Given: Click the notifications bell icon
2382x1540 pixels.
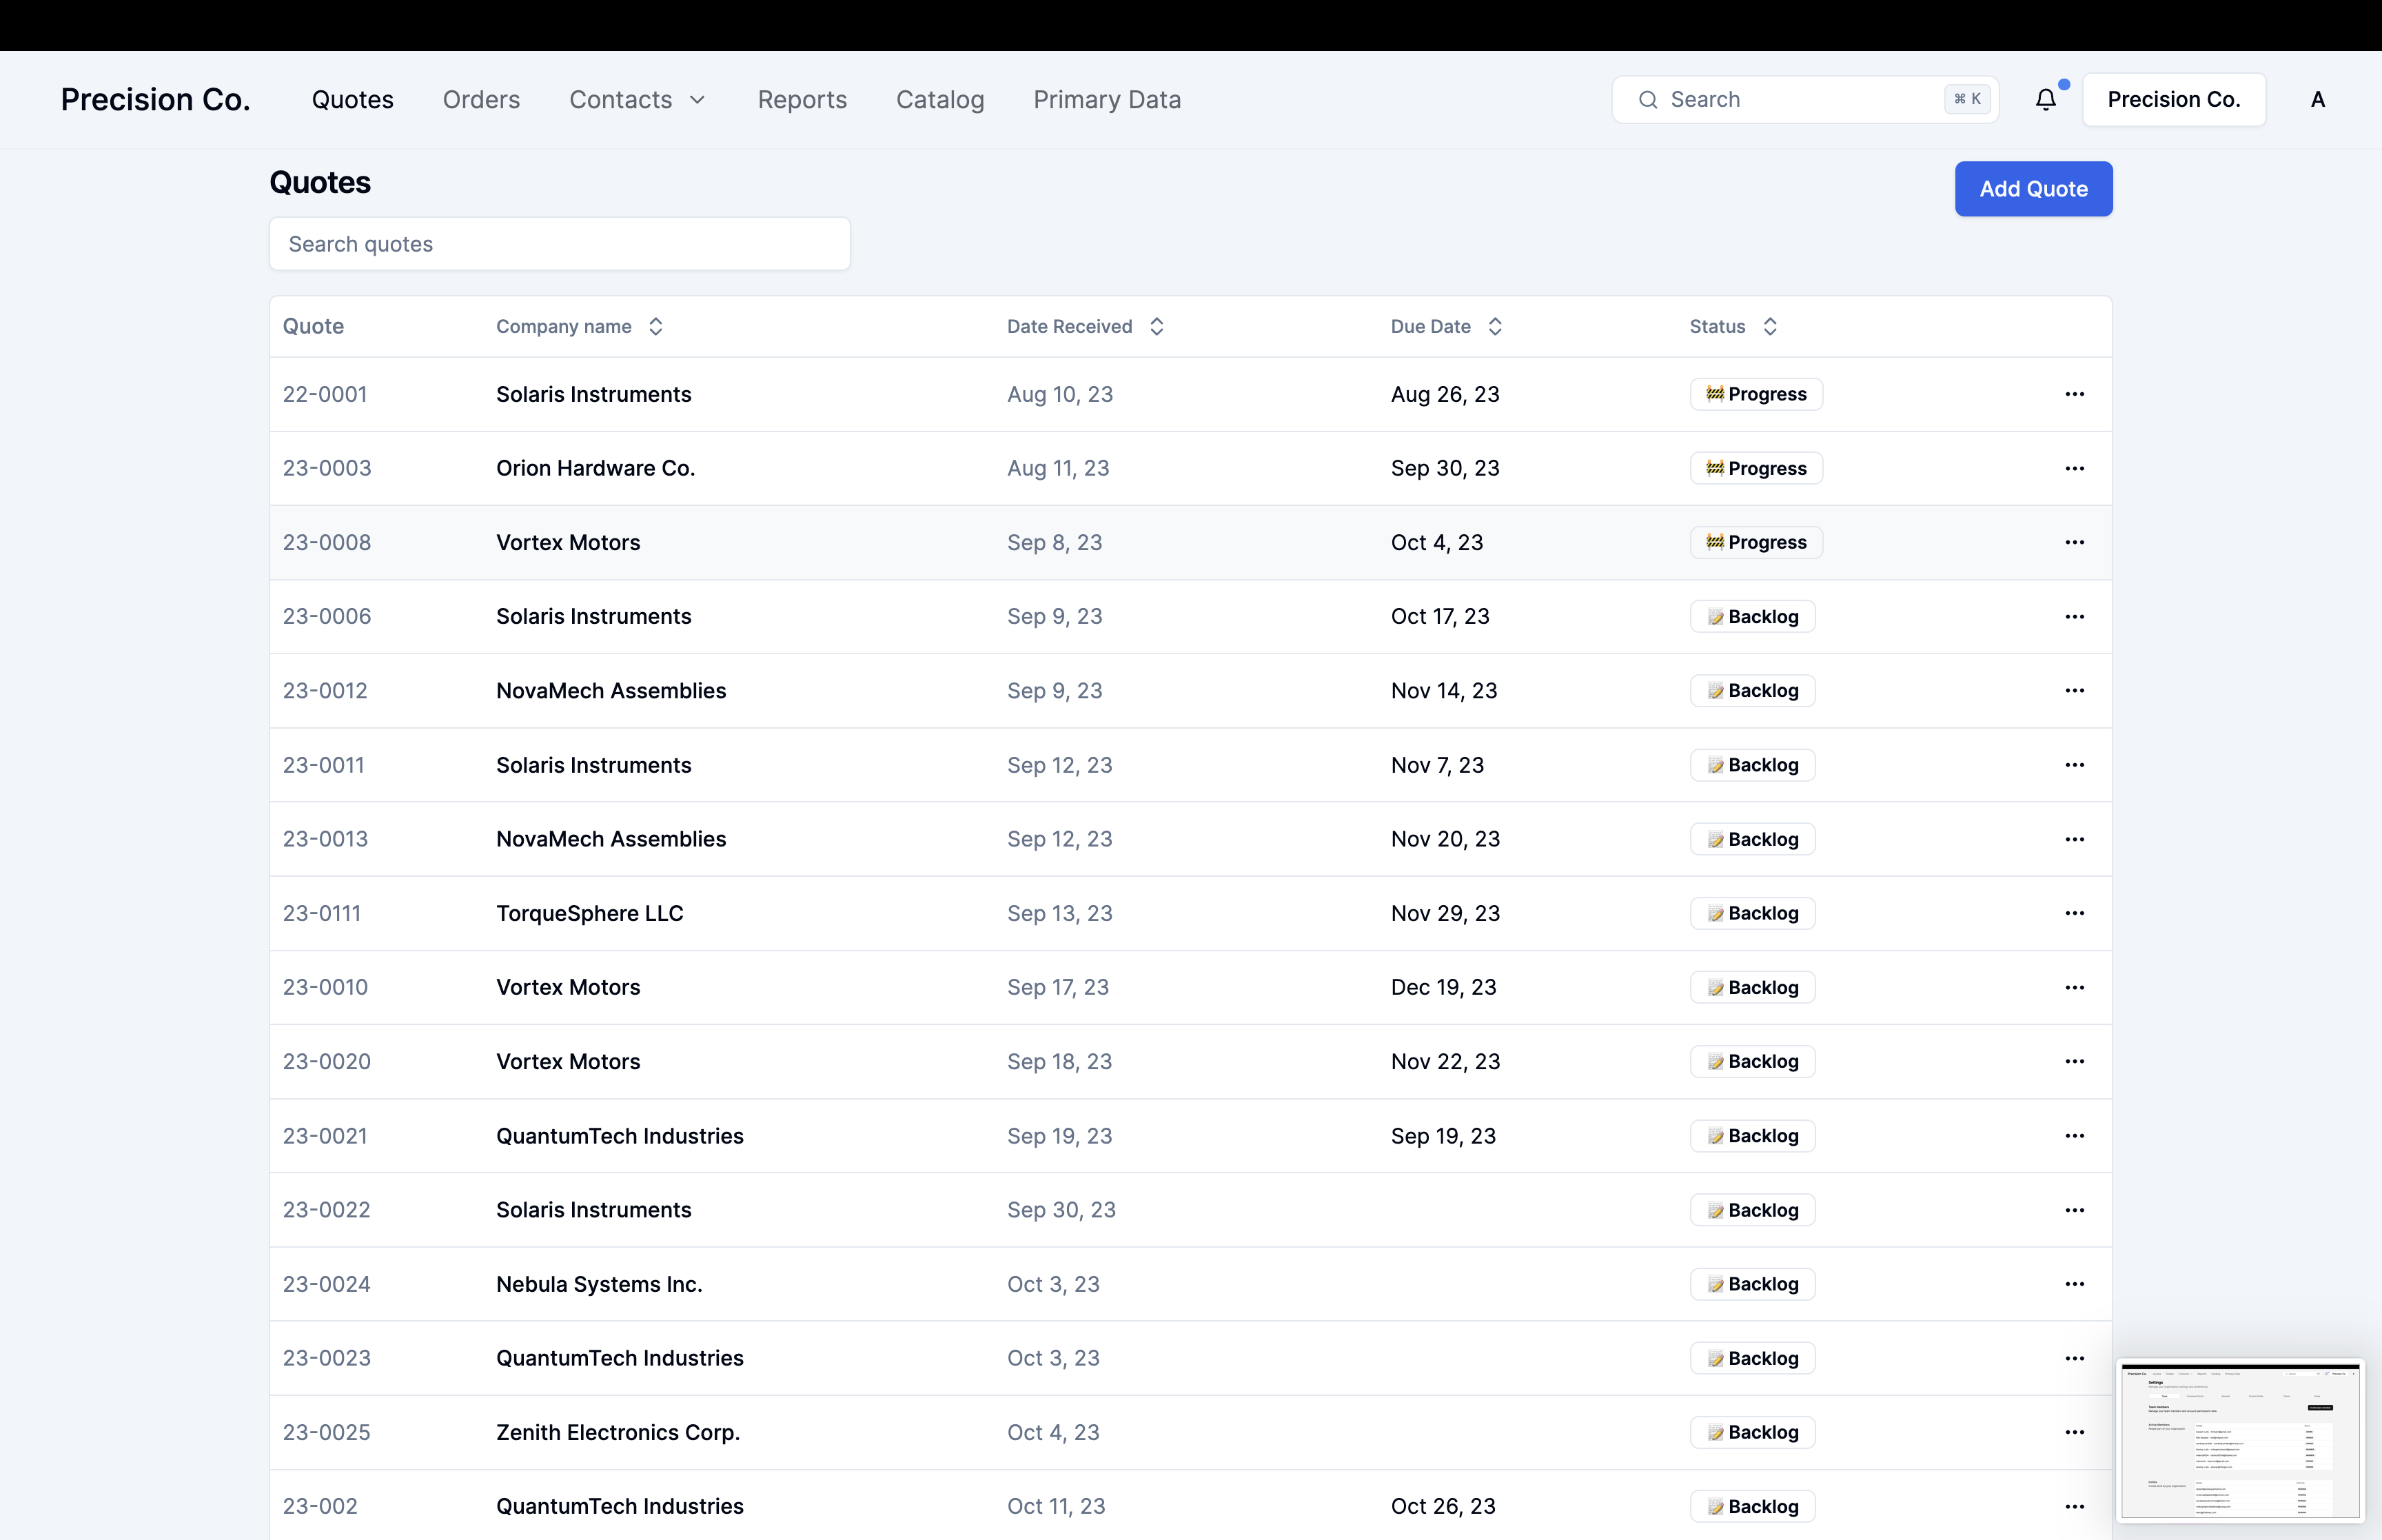Looking at the screenshot, I should (x=2046, y=100).
